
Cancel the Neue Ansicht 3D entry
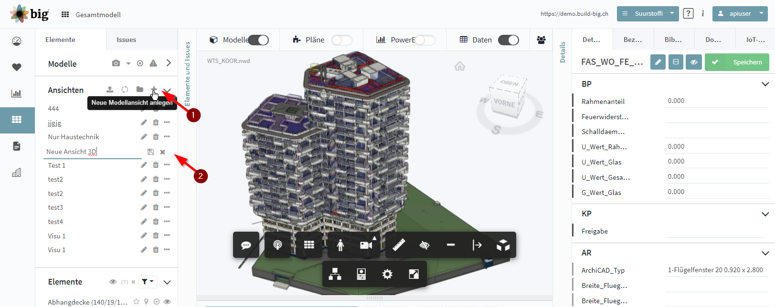[x=163, y=152]
